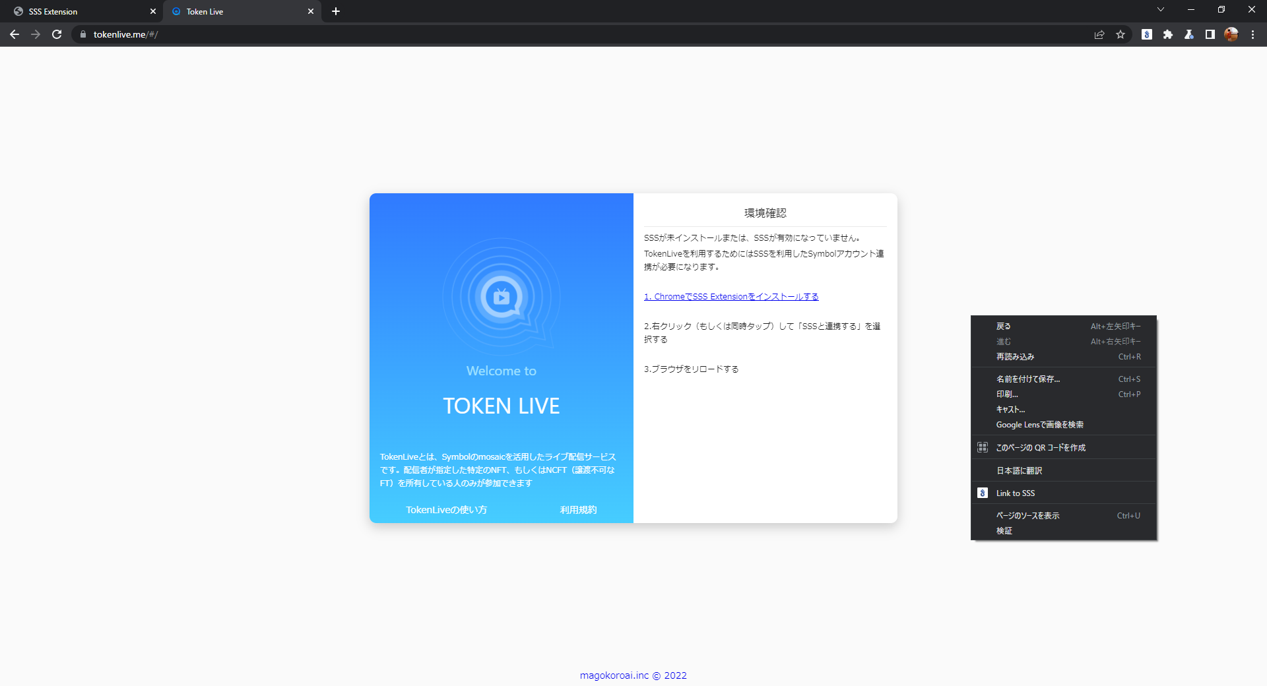Go back using the browser back arrow

(15, 34)
